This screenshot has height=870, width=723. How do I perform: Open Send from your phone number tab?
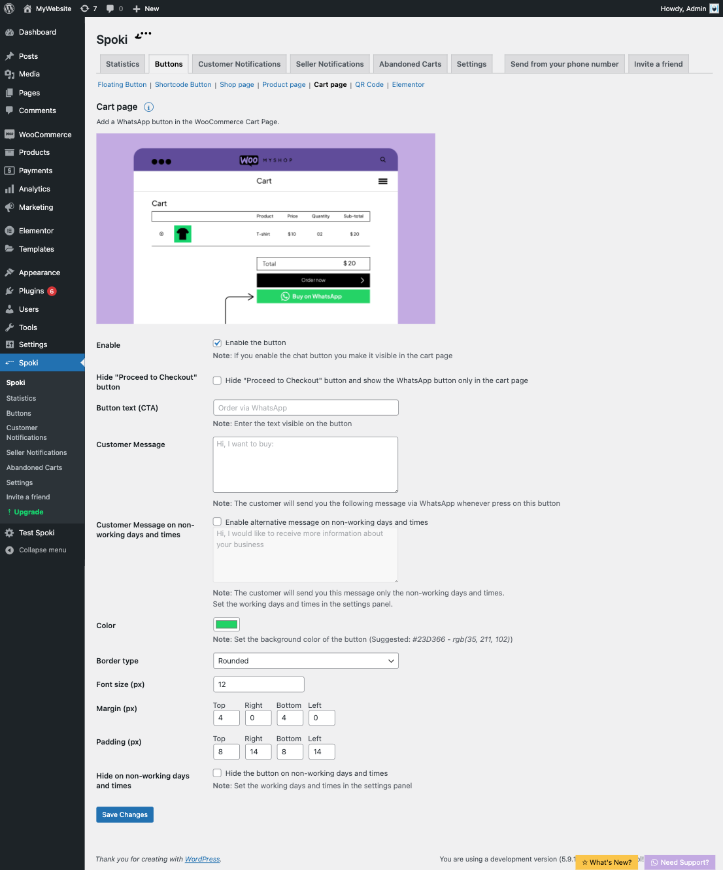[564, 64]
